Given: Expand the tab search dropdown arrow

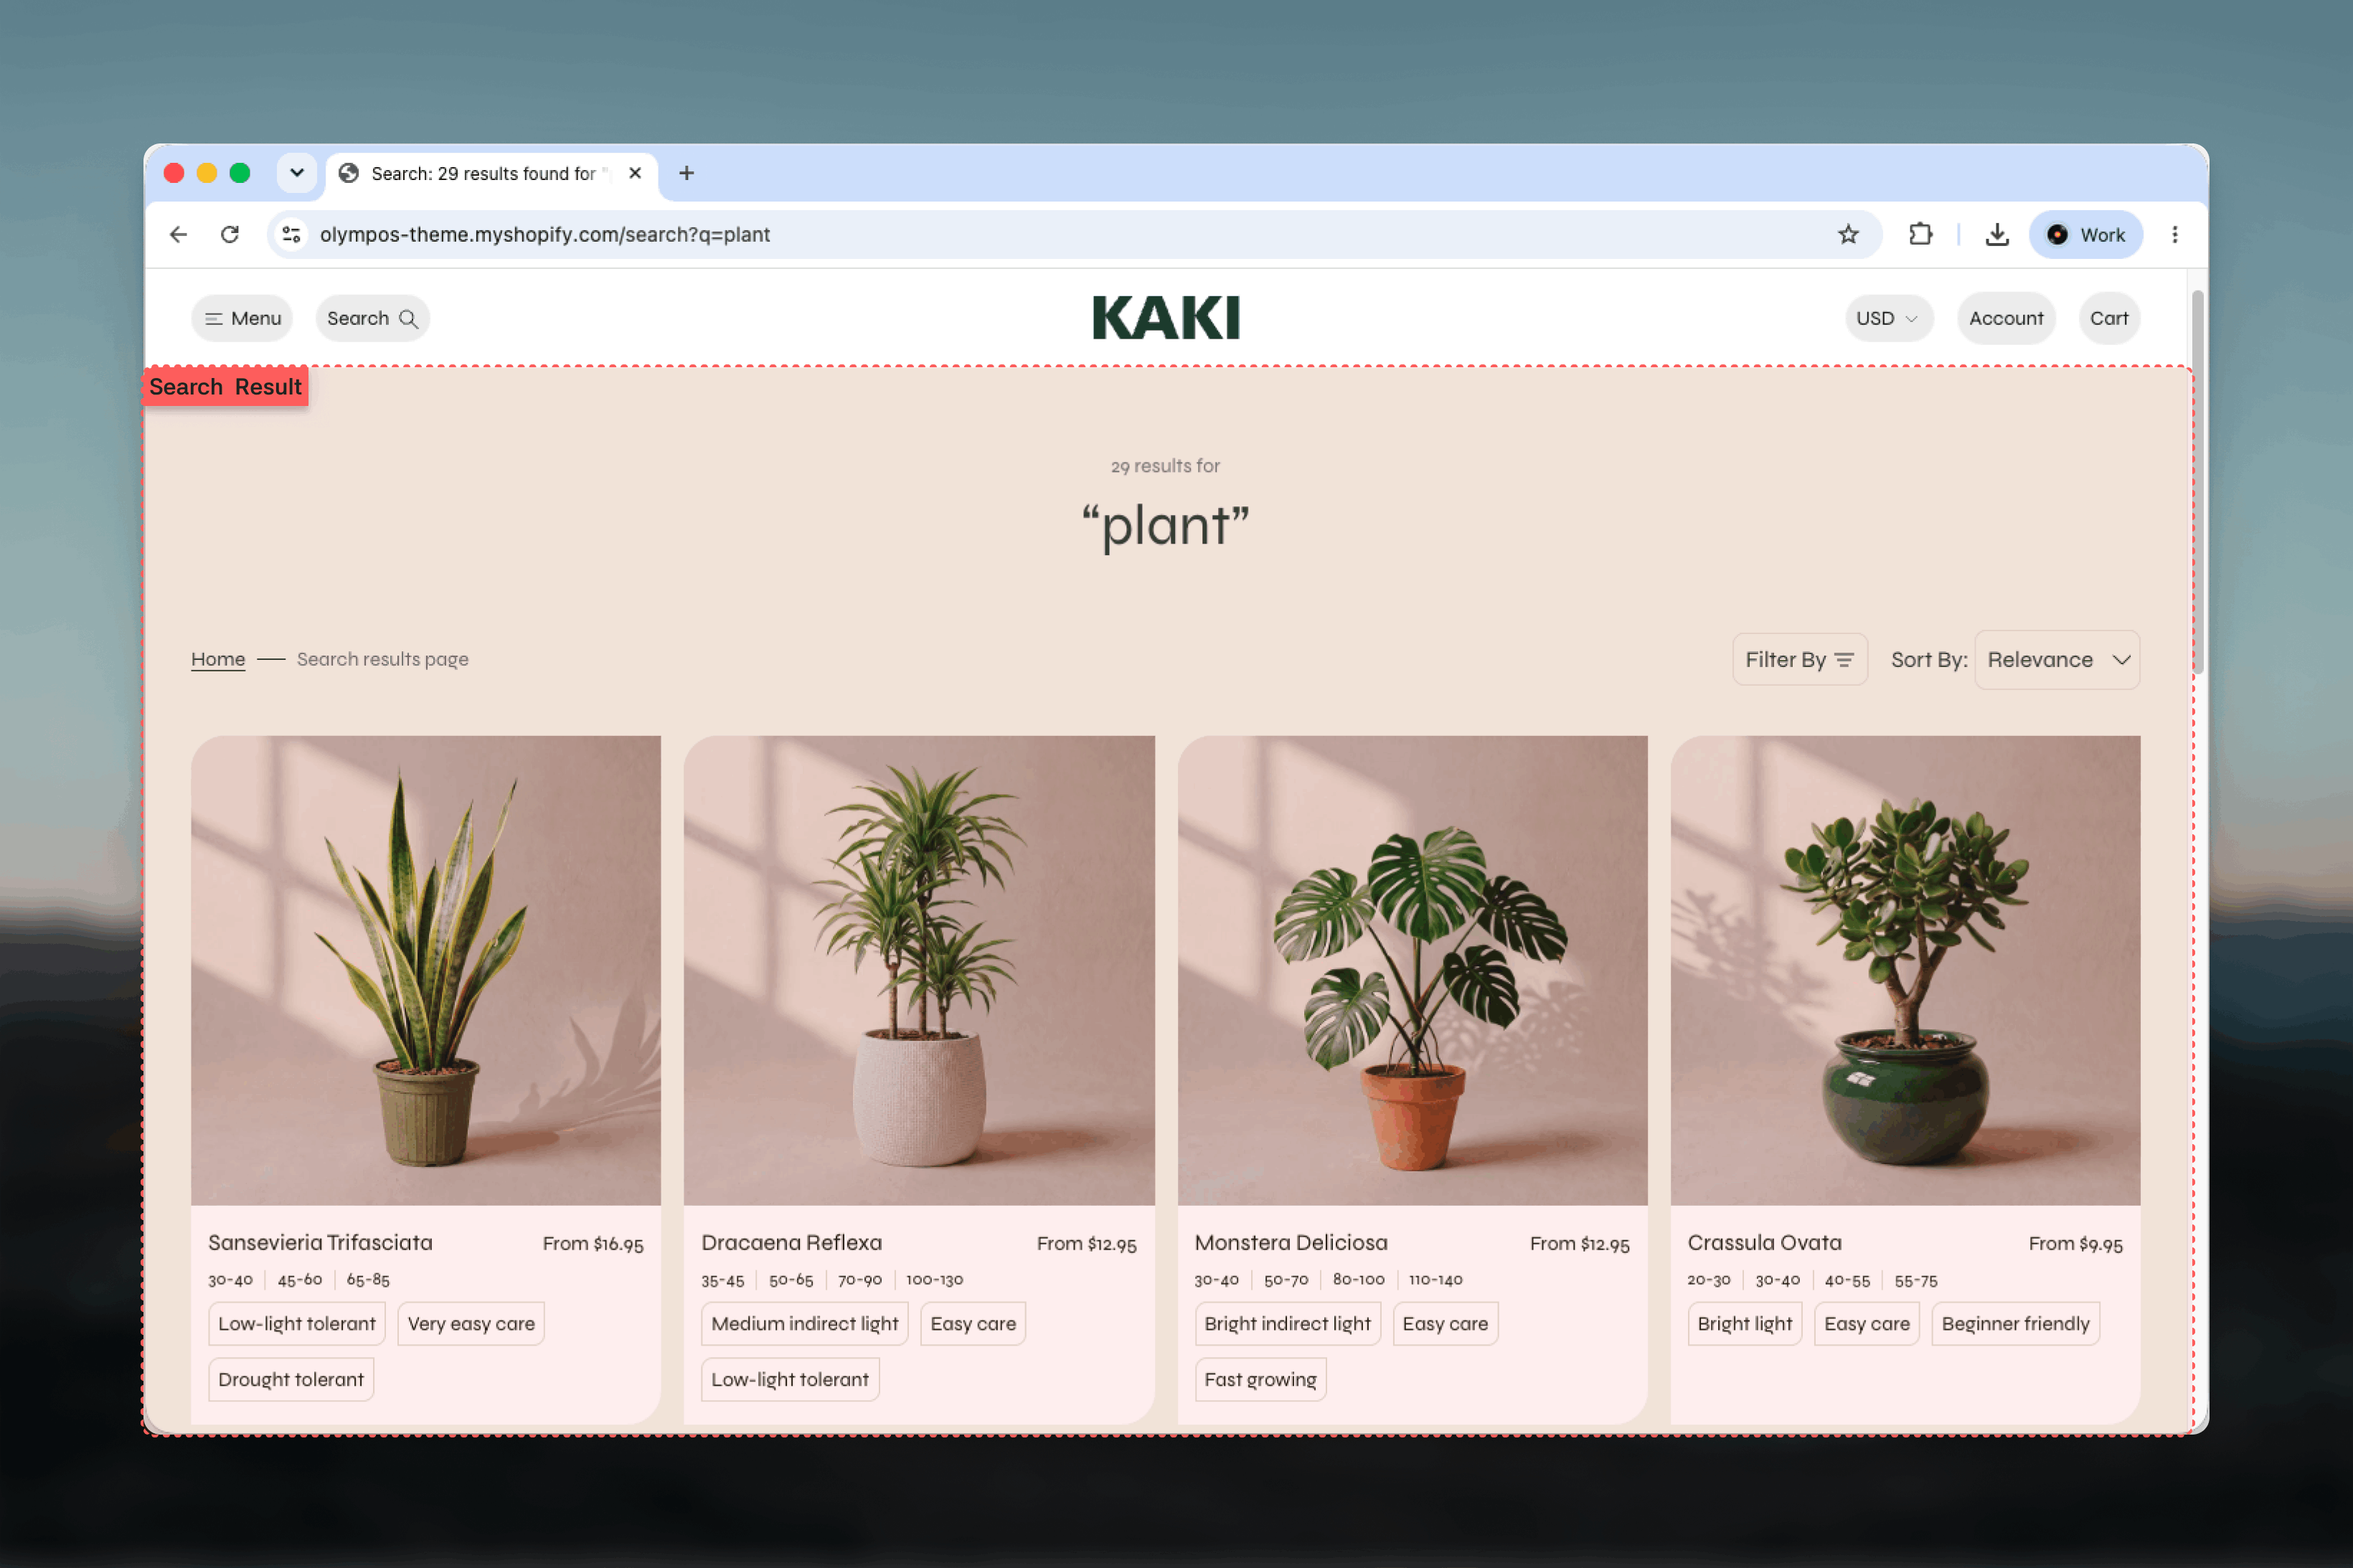Looking at the screenshot, I should tap(297, 173).
